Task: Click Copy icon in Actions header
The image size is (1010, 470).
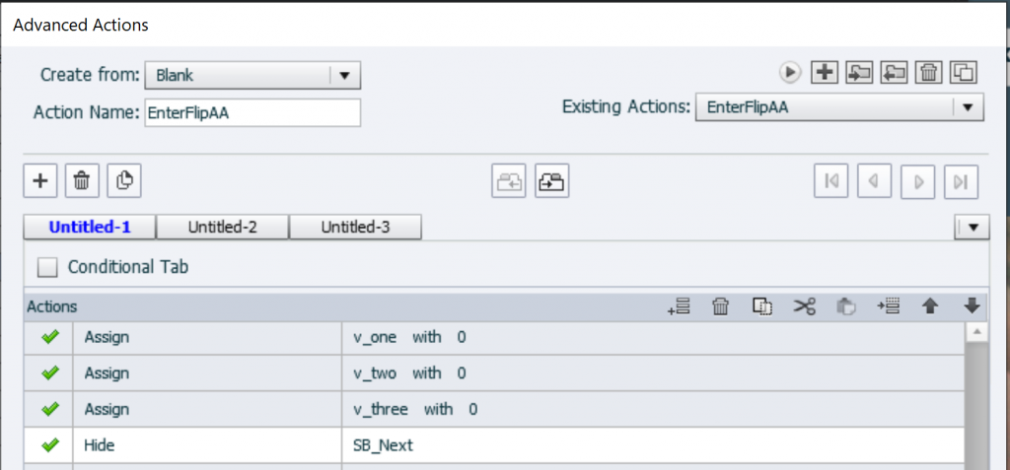Action: pyautogui.click(x=762, y=307)
